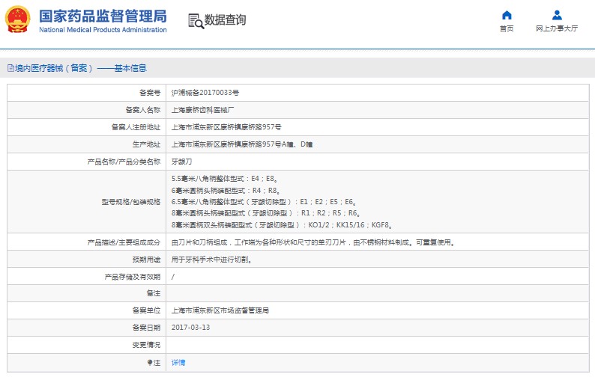Click the 备案日期 row label
The width and height of the screenshot is (595, 377).
(x=146, y=328)
